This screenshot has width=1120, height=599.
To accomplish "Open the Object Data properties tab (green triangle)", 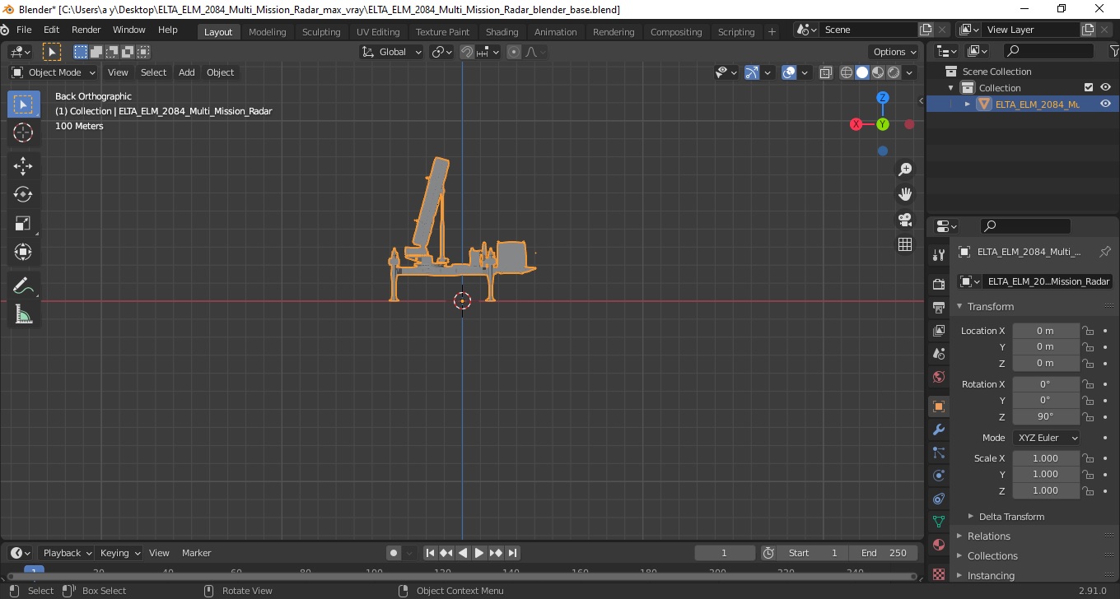I will [939, 522].
